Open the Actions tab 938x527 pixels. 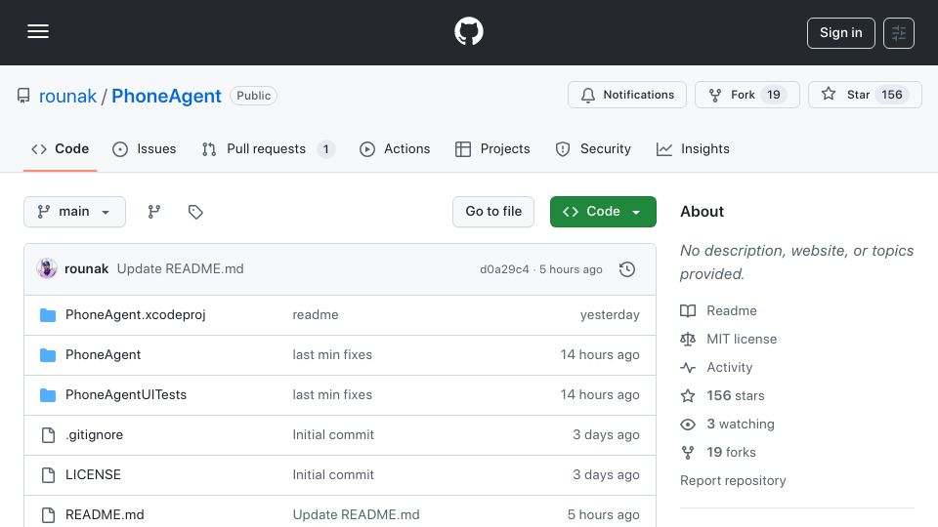click(395, 148)
